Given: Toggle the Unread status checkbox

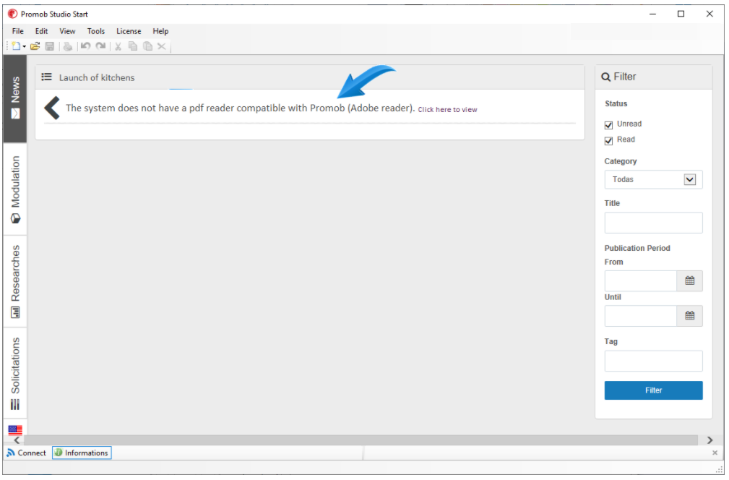Looking at the screenshot, I should [608, 125].
